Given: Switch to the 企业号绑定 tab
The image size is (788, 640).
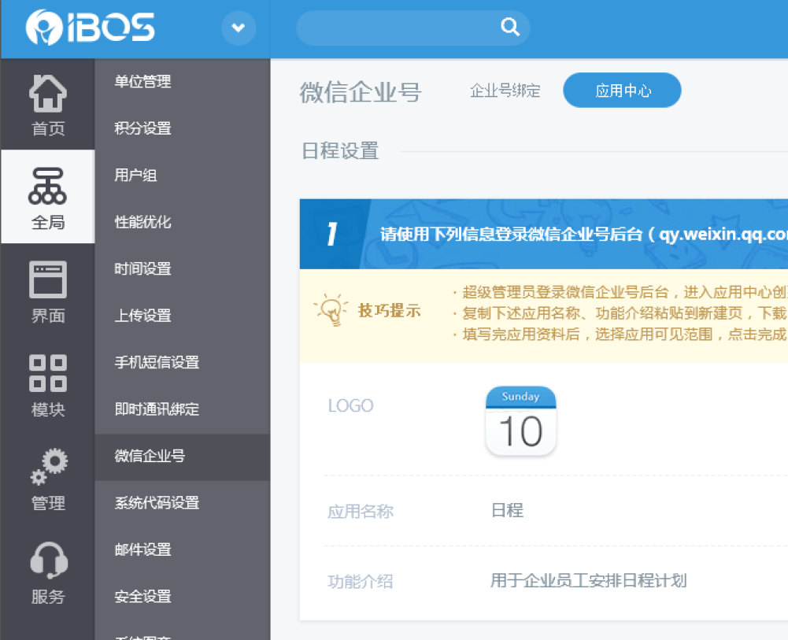Looking at the screenshot, I should pos(505,91).
